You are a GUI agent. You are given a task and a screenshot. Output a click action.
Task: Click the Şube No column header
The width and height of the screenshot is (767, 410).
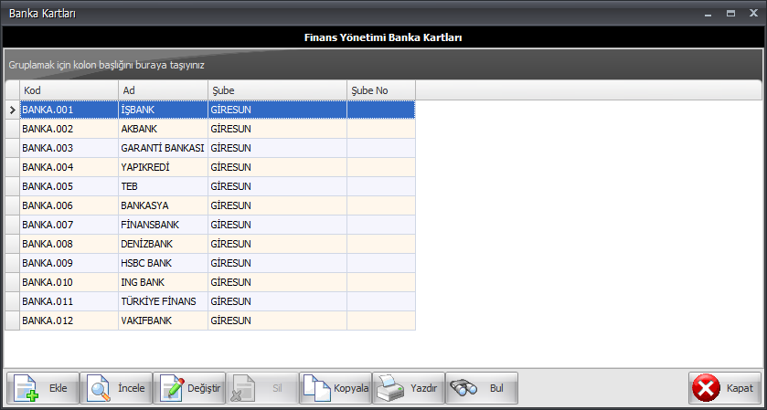pos(380,90)
